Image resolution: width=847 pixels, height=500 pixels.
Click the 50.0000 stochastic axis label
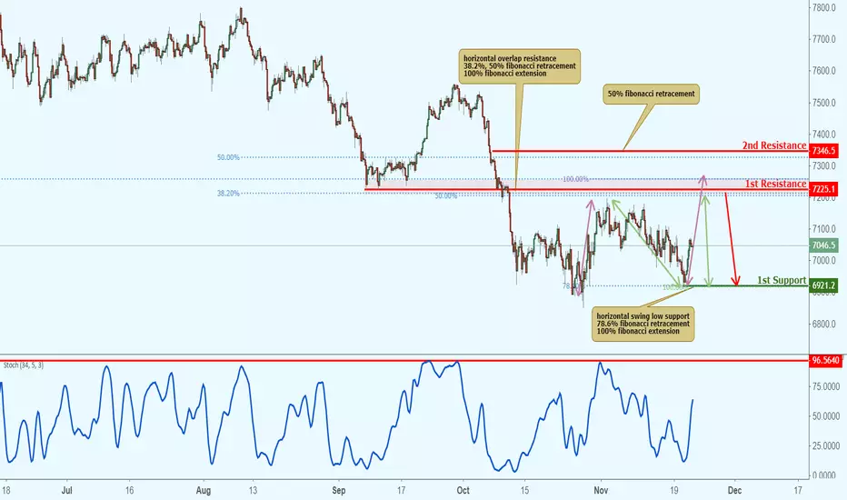[826, 416]
